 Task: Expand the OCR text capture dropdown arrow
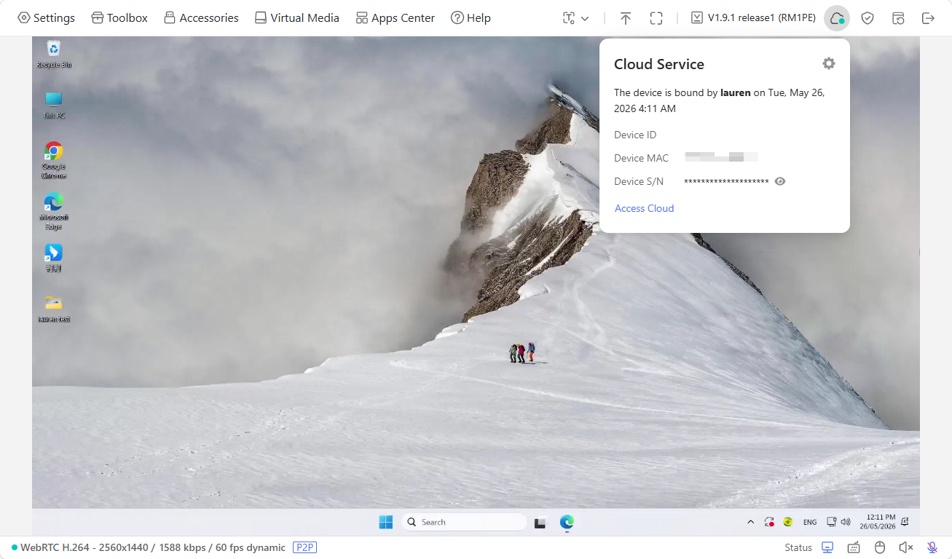click(584, 18)
